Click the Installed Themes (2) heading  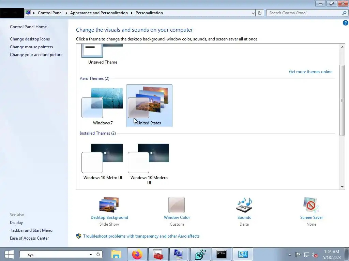coord(97,133)
